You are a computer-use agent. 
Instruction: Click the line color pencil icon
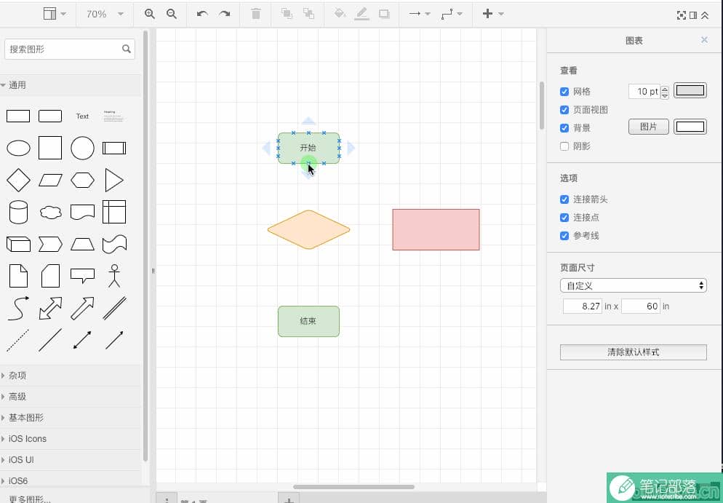[362, 14]
